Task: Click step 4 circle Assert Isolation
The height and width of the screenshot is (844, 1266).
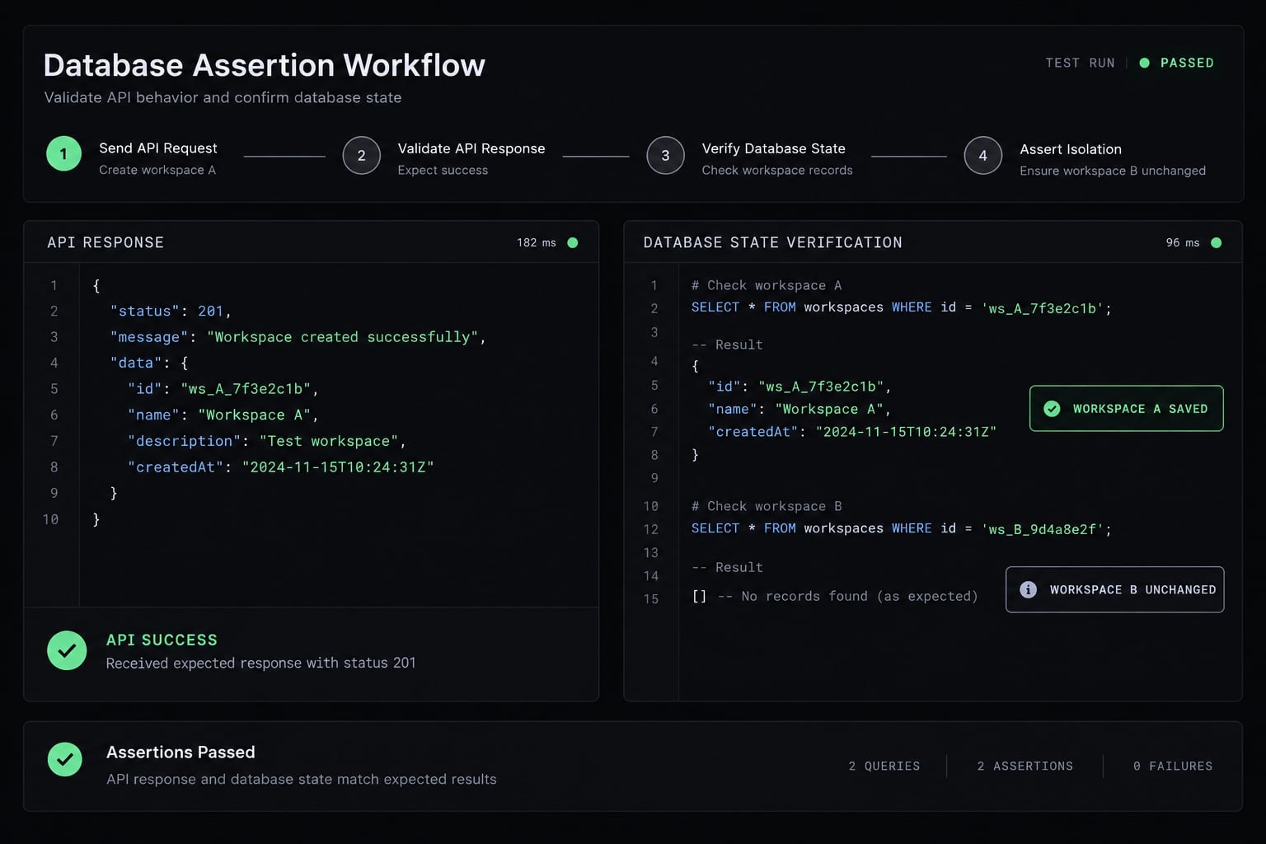Action: tap(982, 155)
